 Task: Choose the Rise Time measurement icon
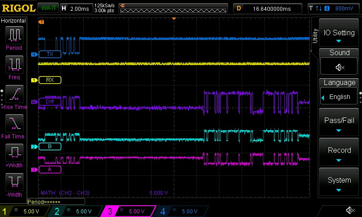click(14, 94)
